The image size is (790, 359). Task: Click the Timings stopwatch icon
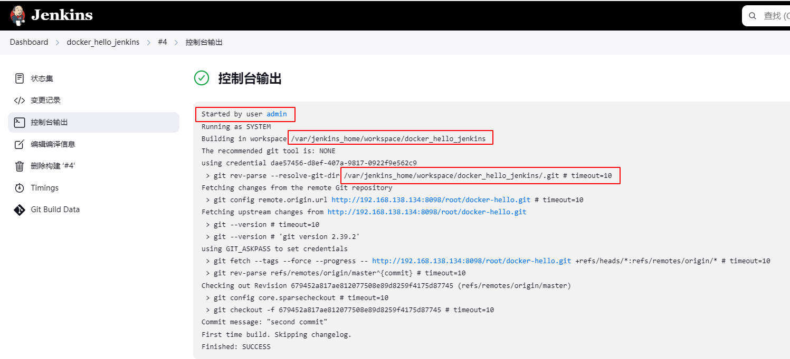click(x=20, y=188)
